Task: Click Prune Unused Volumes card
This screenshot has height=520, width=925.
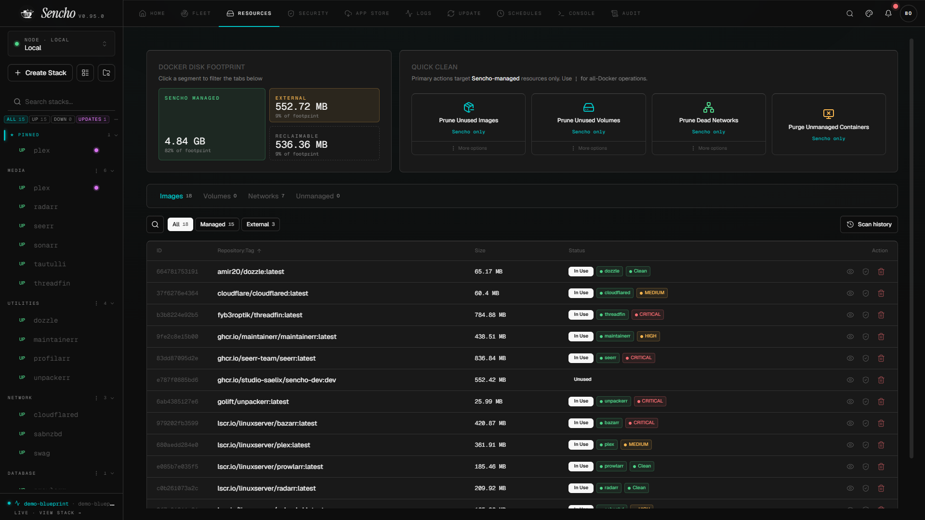Action: (x=588, y=117)
